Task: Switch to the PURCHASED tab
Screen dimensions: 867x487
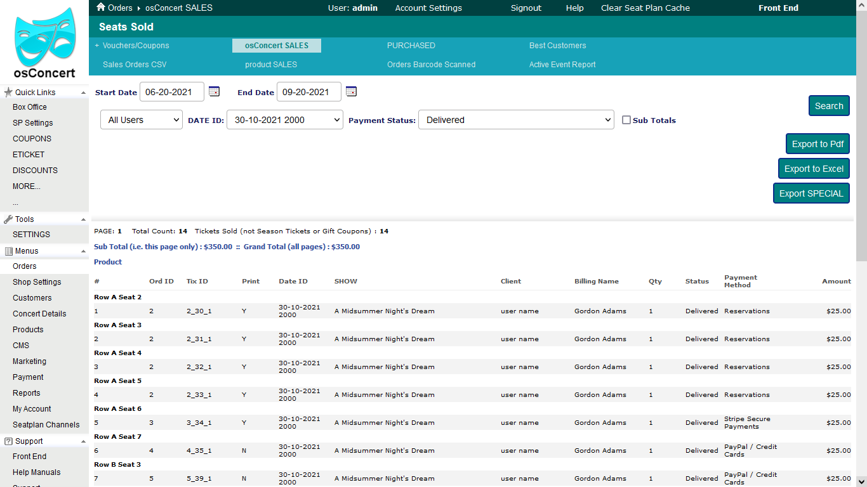Action: [x=411, y=46]
